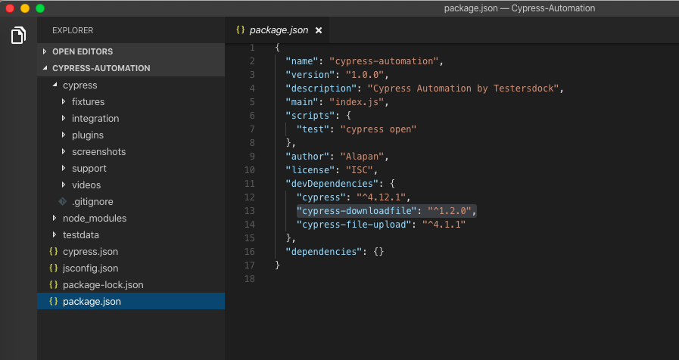Open the .gitignore file
The width and height of the screenshot is (679, 360).
coord(131,202)
